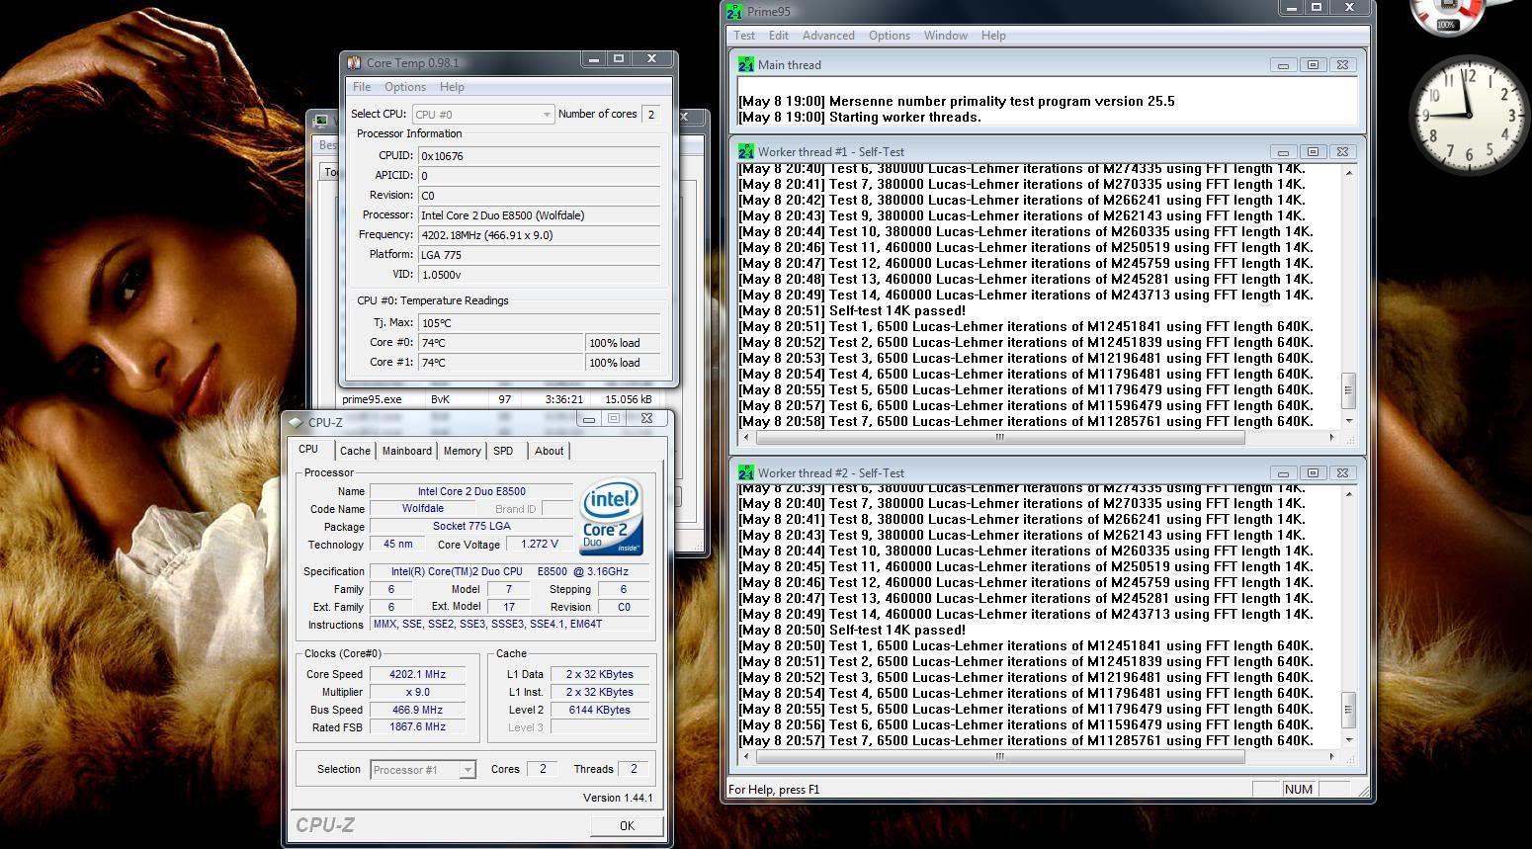Maximize the Worker thread #2 window
Image resolution: width=1532 pixels, height=849 pixels.
[1313, 473]
